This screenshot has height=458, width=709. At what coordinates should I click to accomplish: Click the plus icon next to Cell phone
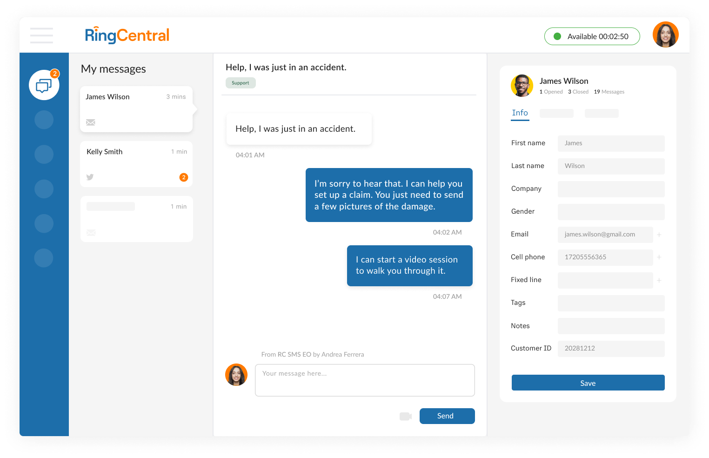pyautogui.click(x=659, y=257)
